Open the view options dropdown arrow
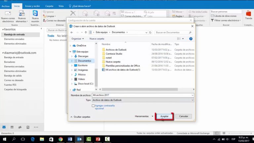 tap(183, 39)
